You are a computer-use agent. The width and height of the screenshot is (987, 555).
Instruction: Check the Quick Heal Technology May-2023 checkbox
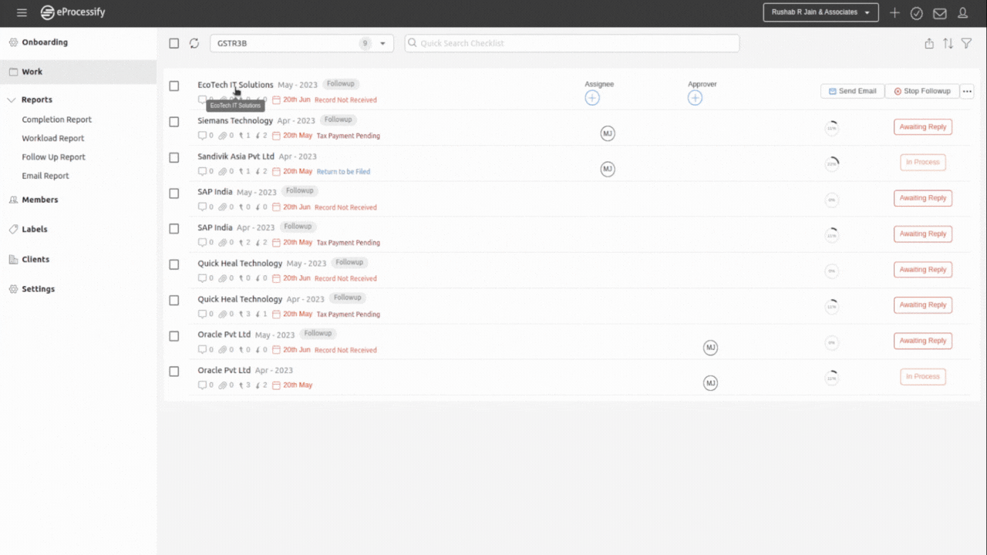(x=174, y=264)
